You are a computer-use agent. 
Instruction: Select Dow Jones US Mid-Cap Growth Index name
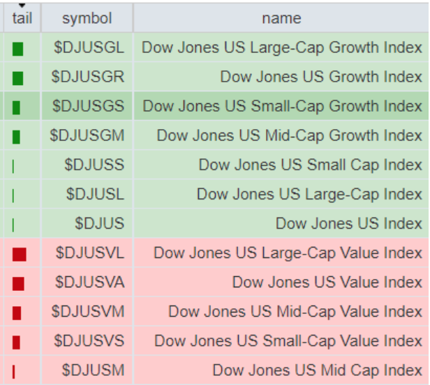[x=289, y=135]
